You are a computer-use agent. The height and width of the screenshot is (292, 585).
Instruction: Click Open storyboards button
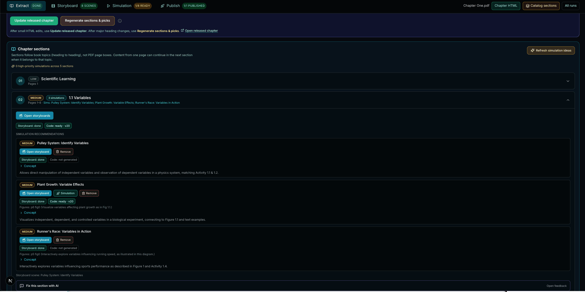(x=35, y=116)
